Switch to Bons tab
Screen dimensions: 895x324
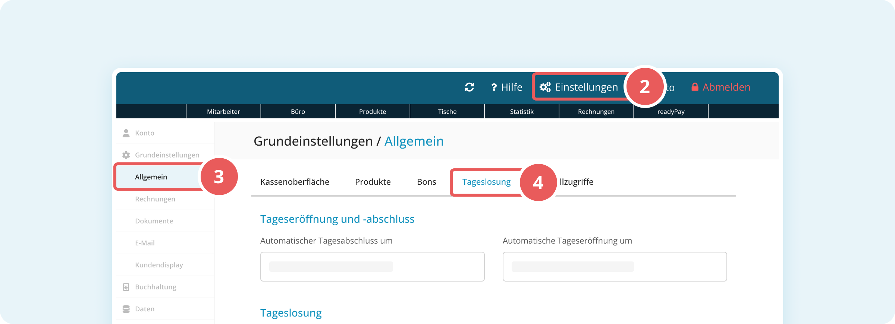point(427,182)
